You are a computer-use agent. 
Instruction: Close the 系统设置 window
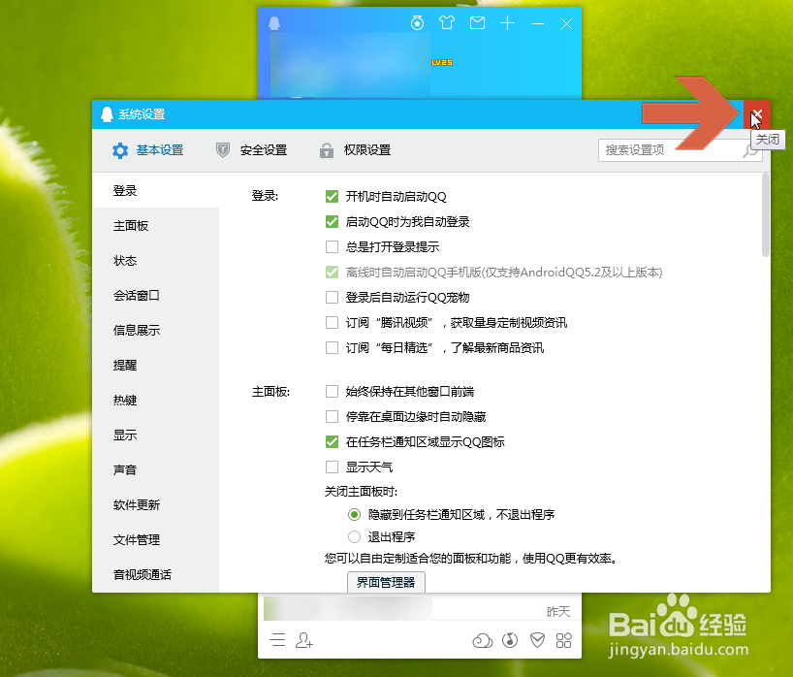[x=757, y=114]
